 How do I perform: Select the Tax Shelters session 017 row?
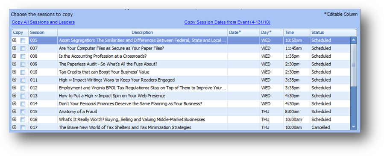click(x=181, y=127)
